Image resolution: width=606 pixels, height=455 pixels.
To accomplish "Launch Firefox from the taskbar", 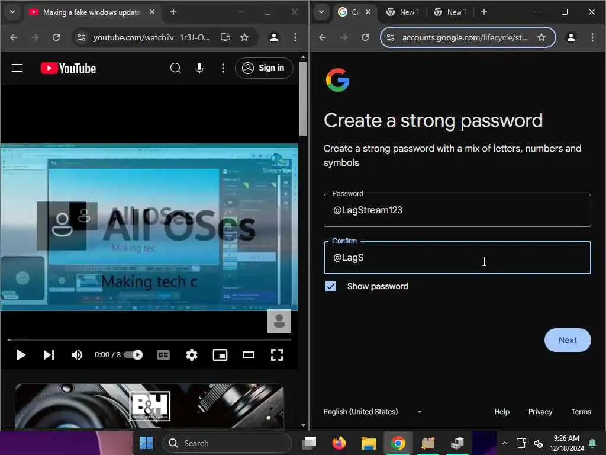I will click(x=339, y=443).
